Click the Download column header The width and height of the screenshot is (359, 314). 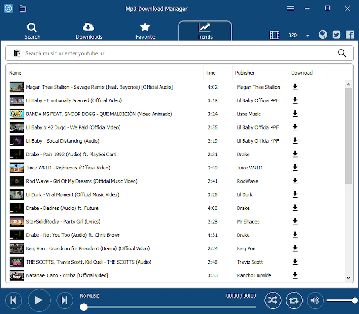302,73
